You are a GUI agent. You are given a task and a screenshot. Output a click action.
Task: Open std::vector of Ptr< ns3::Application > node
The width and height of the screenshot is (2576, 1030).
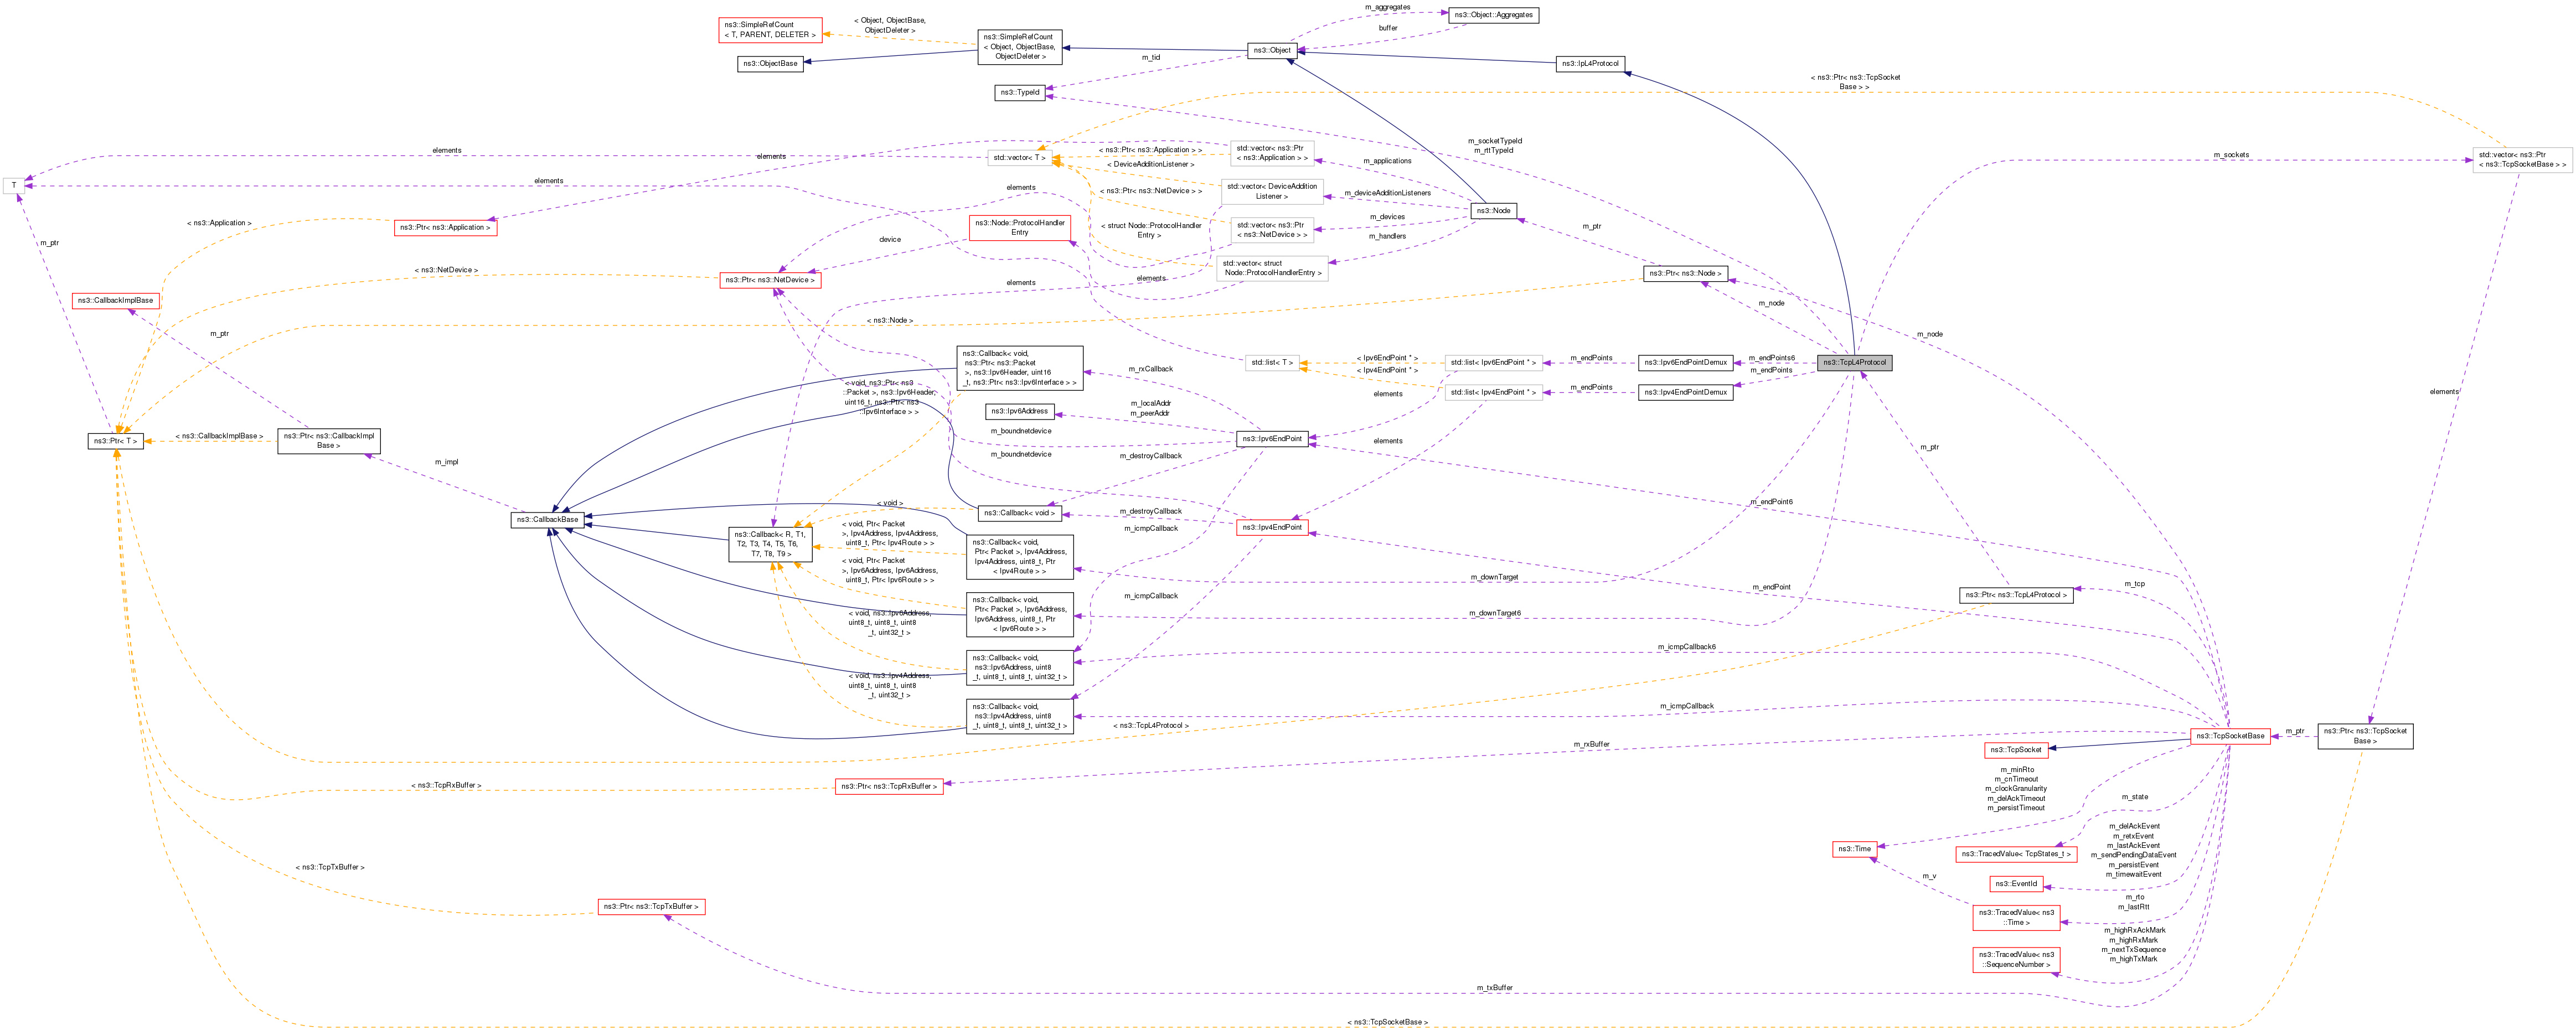point(1271,153)
